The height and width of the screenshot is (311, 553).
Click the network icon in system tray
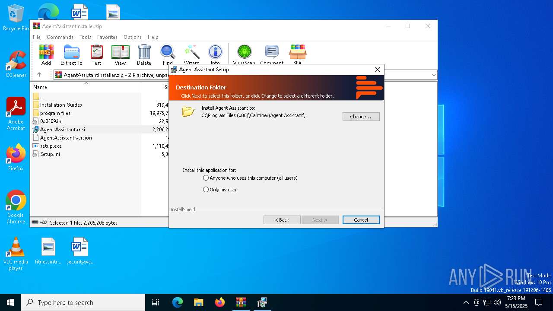pos(487,302)
